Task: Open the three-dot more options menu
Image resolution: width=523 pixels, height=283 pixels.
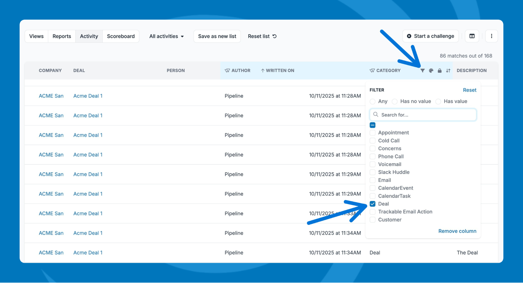Action: (491, 36)
